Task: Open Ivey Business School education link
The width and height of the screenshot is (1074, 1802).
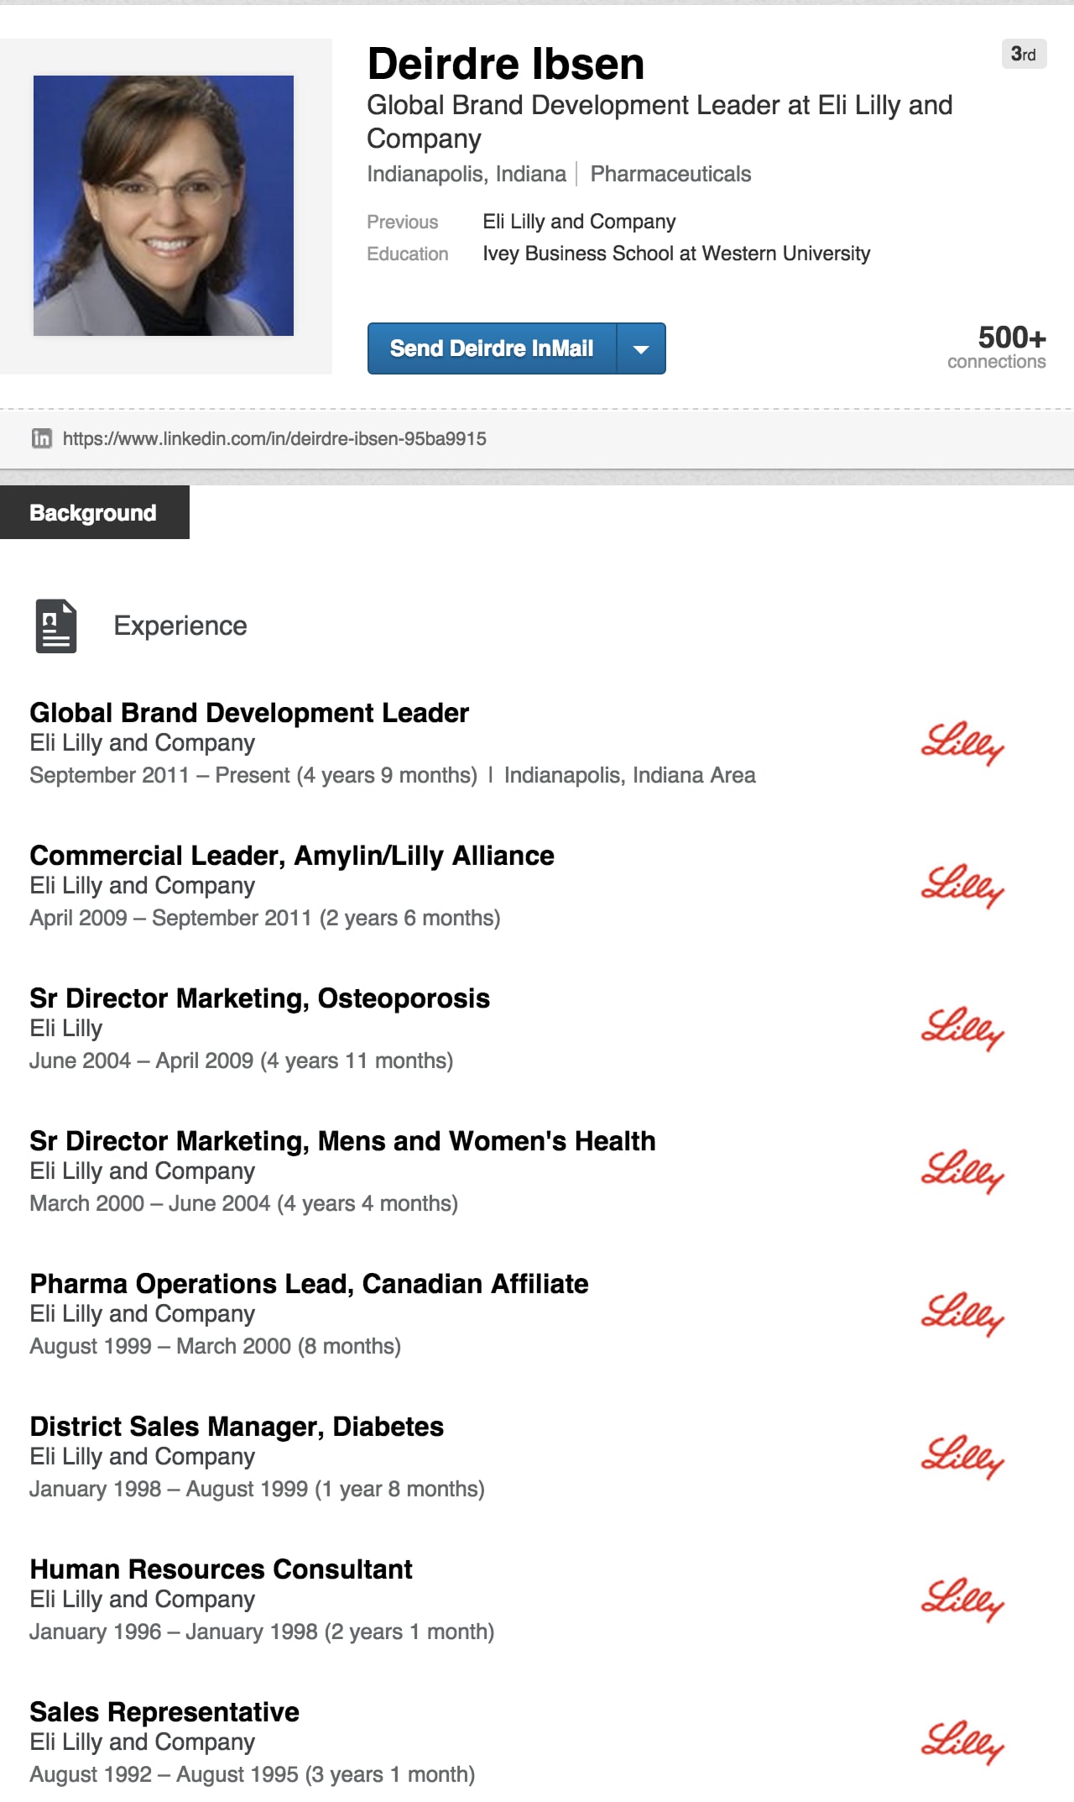Action: pos(675,254)
